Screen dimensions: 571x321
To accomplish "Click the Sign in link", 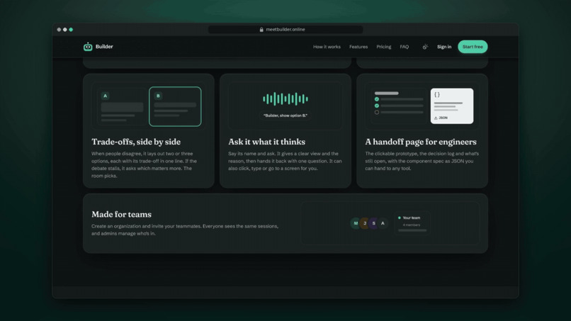I will point(444,47).
